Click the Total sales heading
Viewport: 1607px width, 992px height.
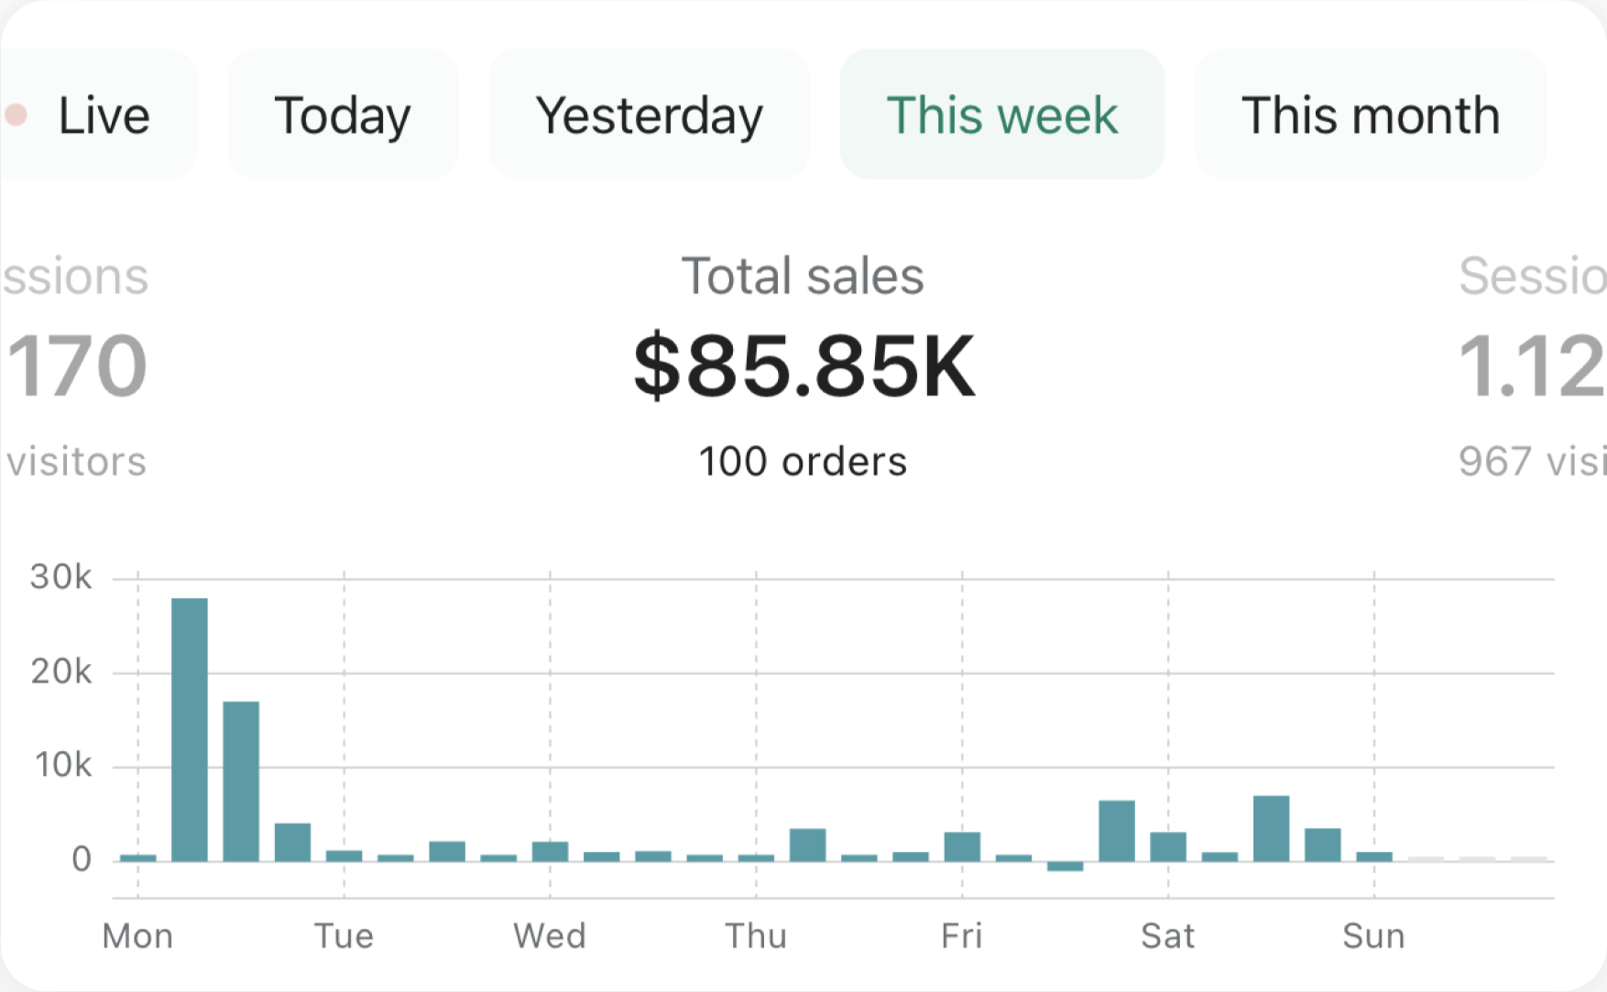pyautogui.click(x=803, y=277)
